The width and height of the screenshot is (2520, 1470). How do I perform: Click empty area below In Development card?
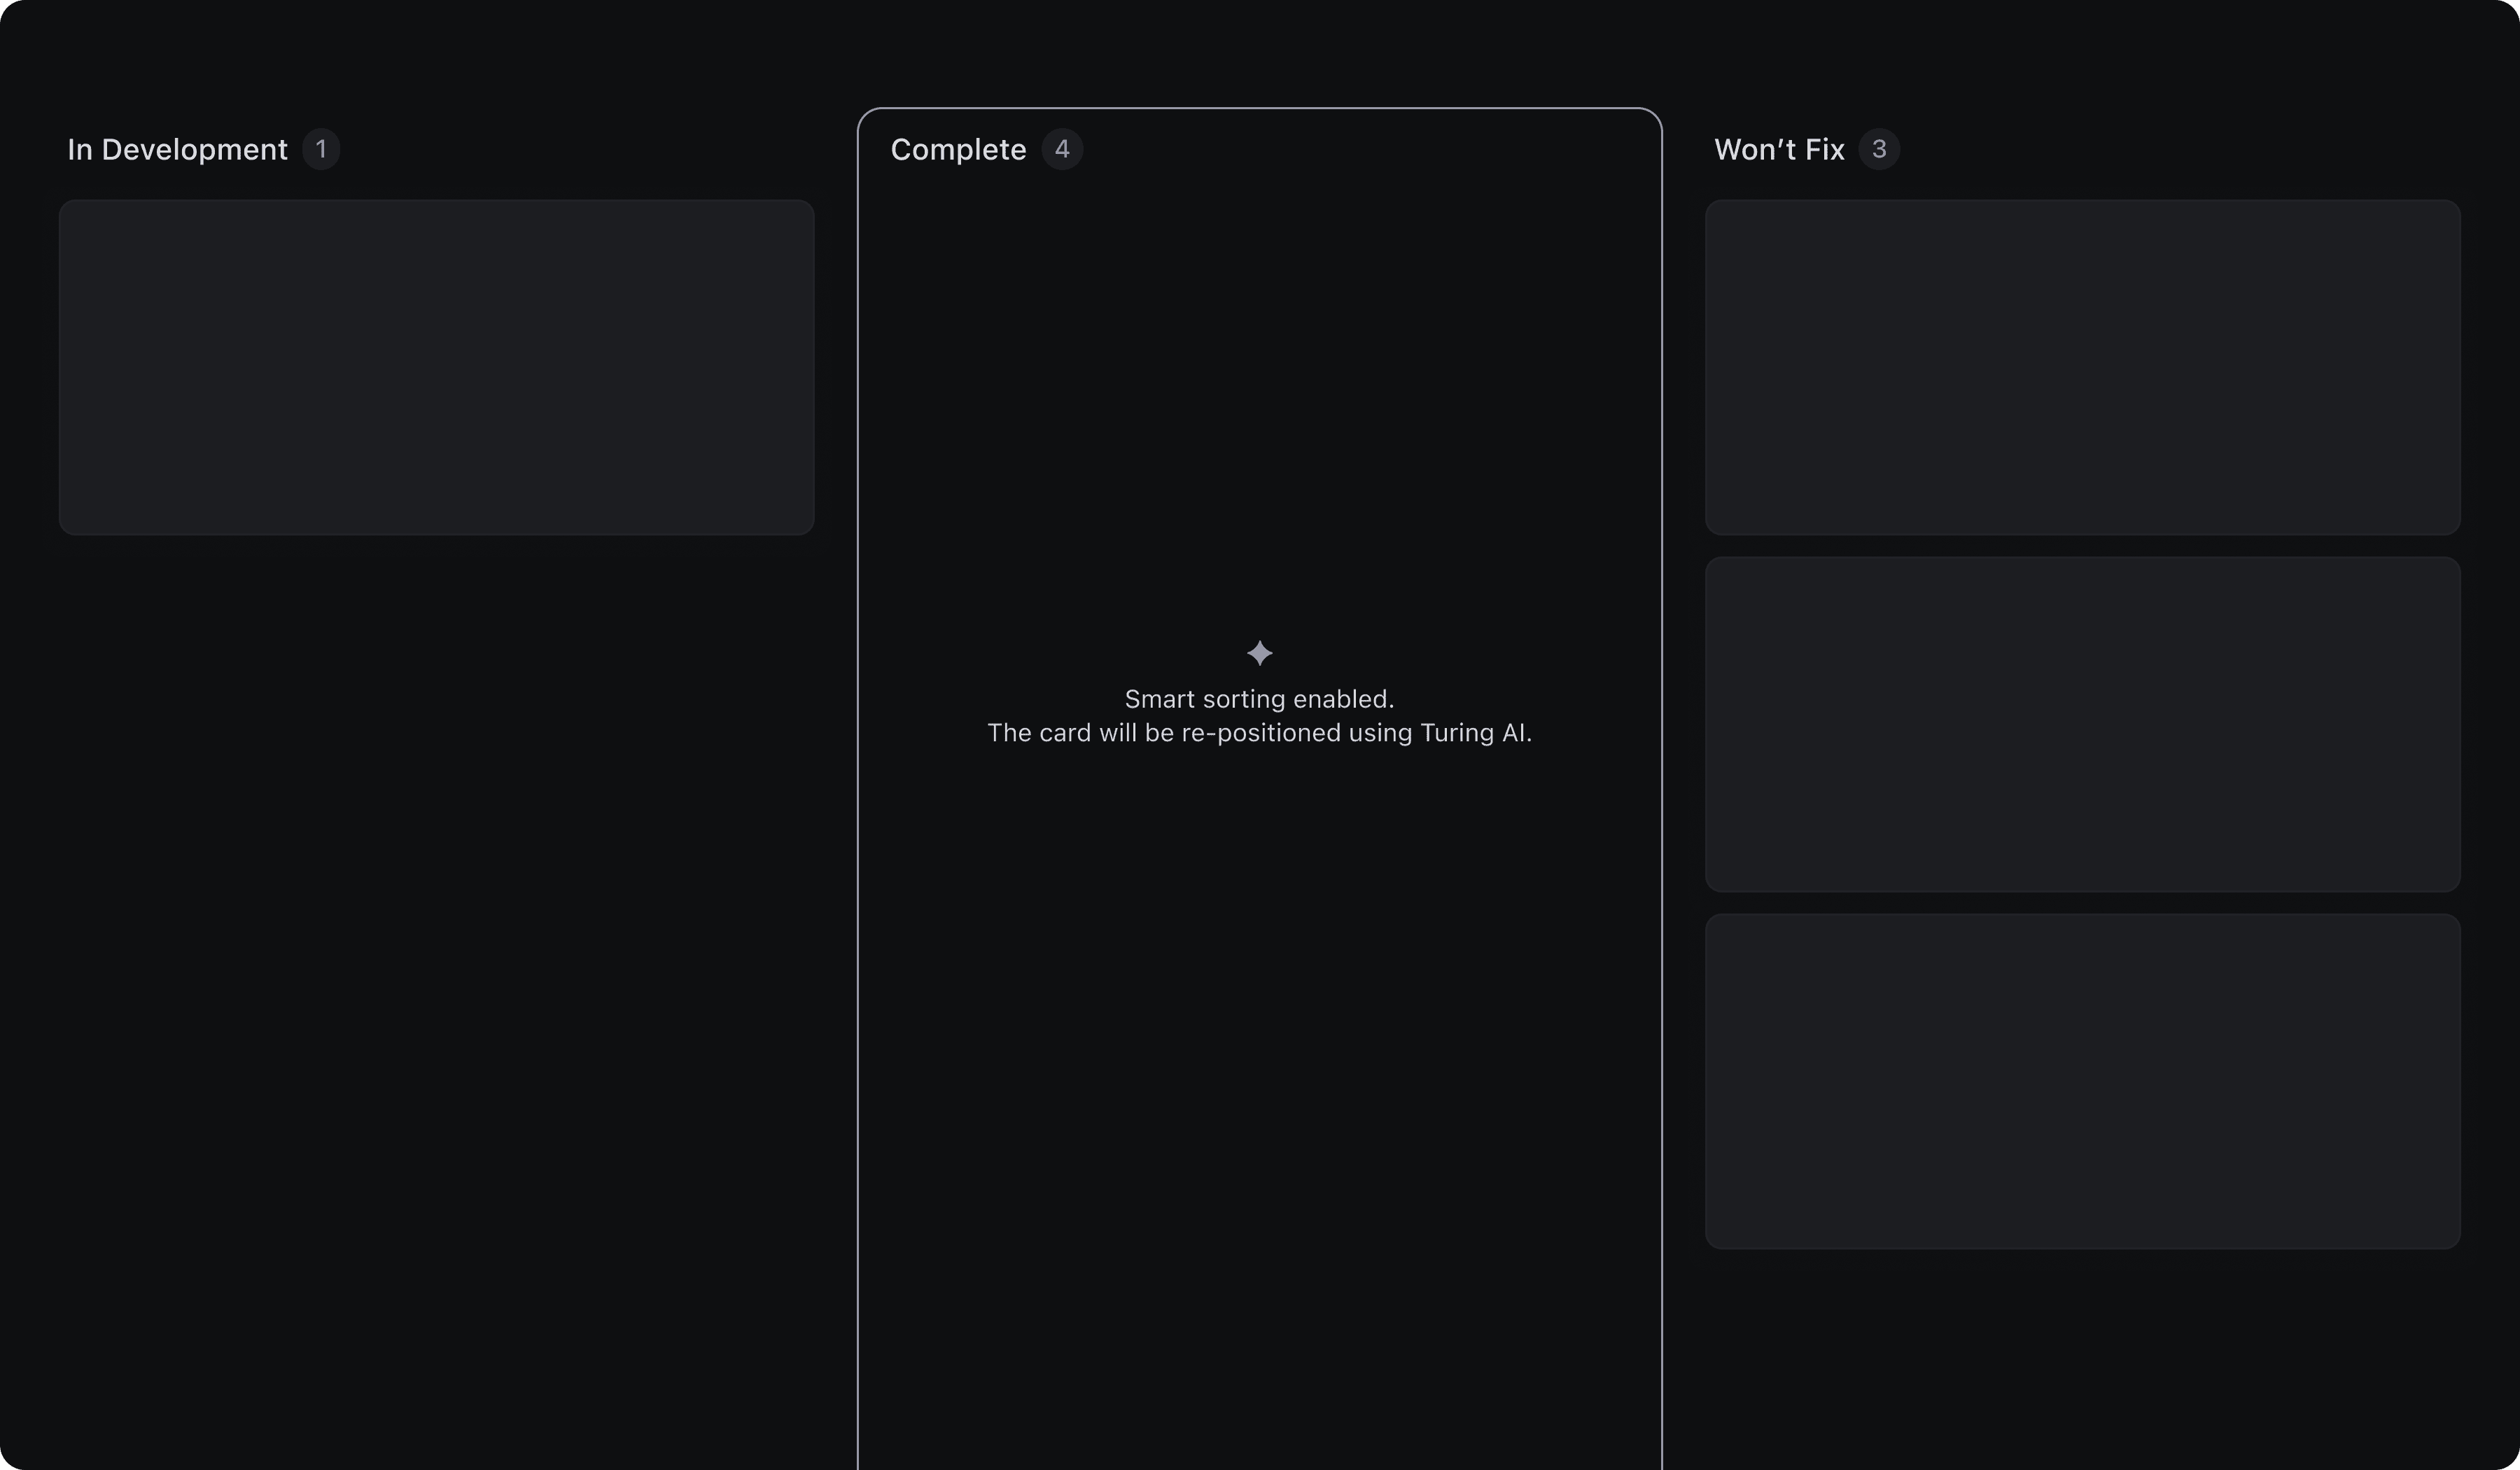pyautogui.click(x=436, y=900)
